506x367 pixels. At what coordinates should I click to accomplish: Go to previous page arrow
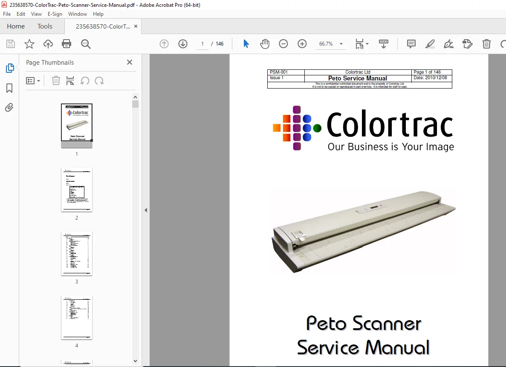[164, 44]
